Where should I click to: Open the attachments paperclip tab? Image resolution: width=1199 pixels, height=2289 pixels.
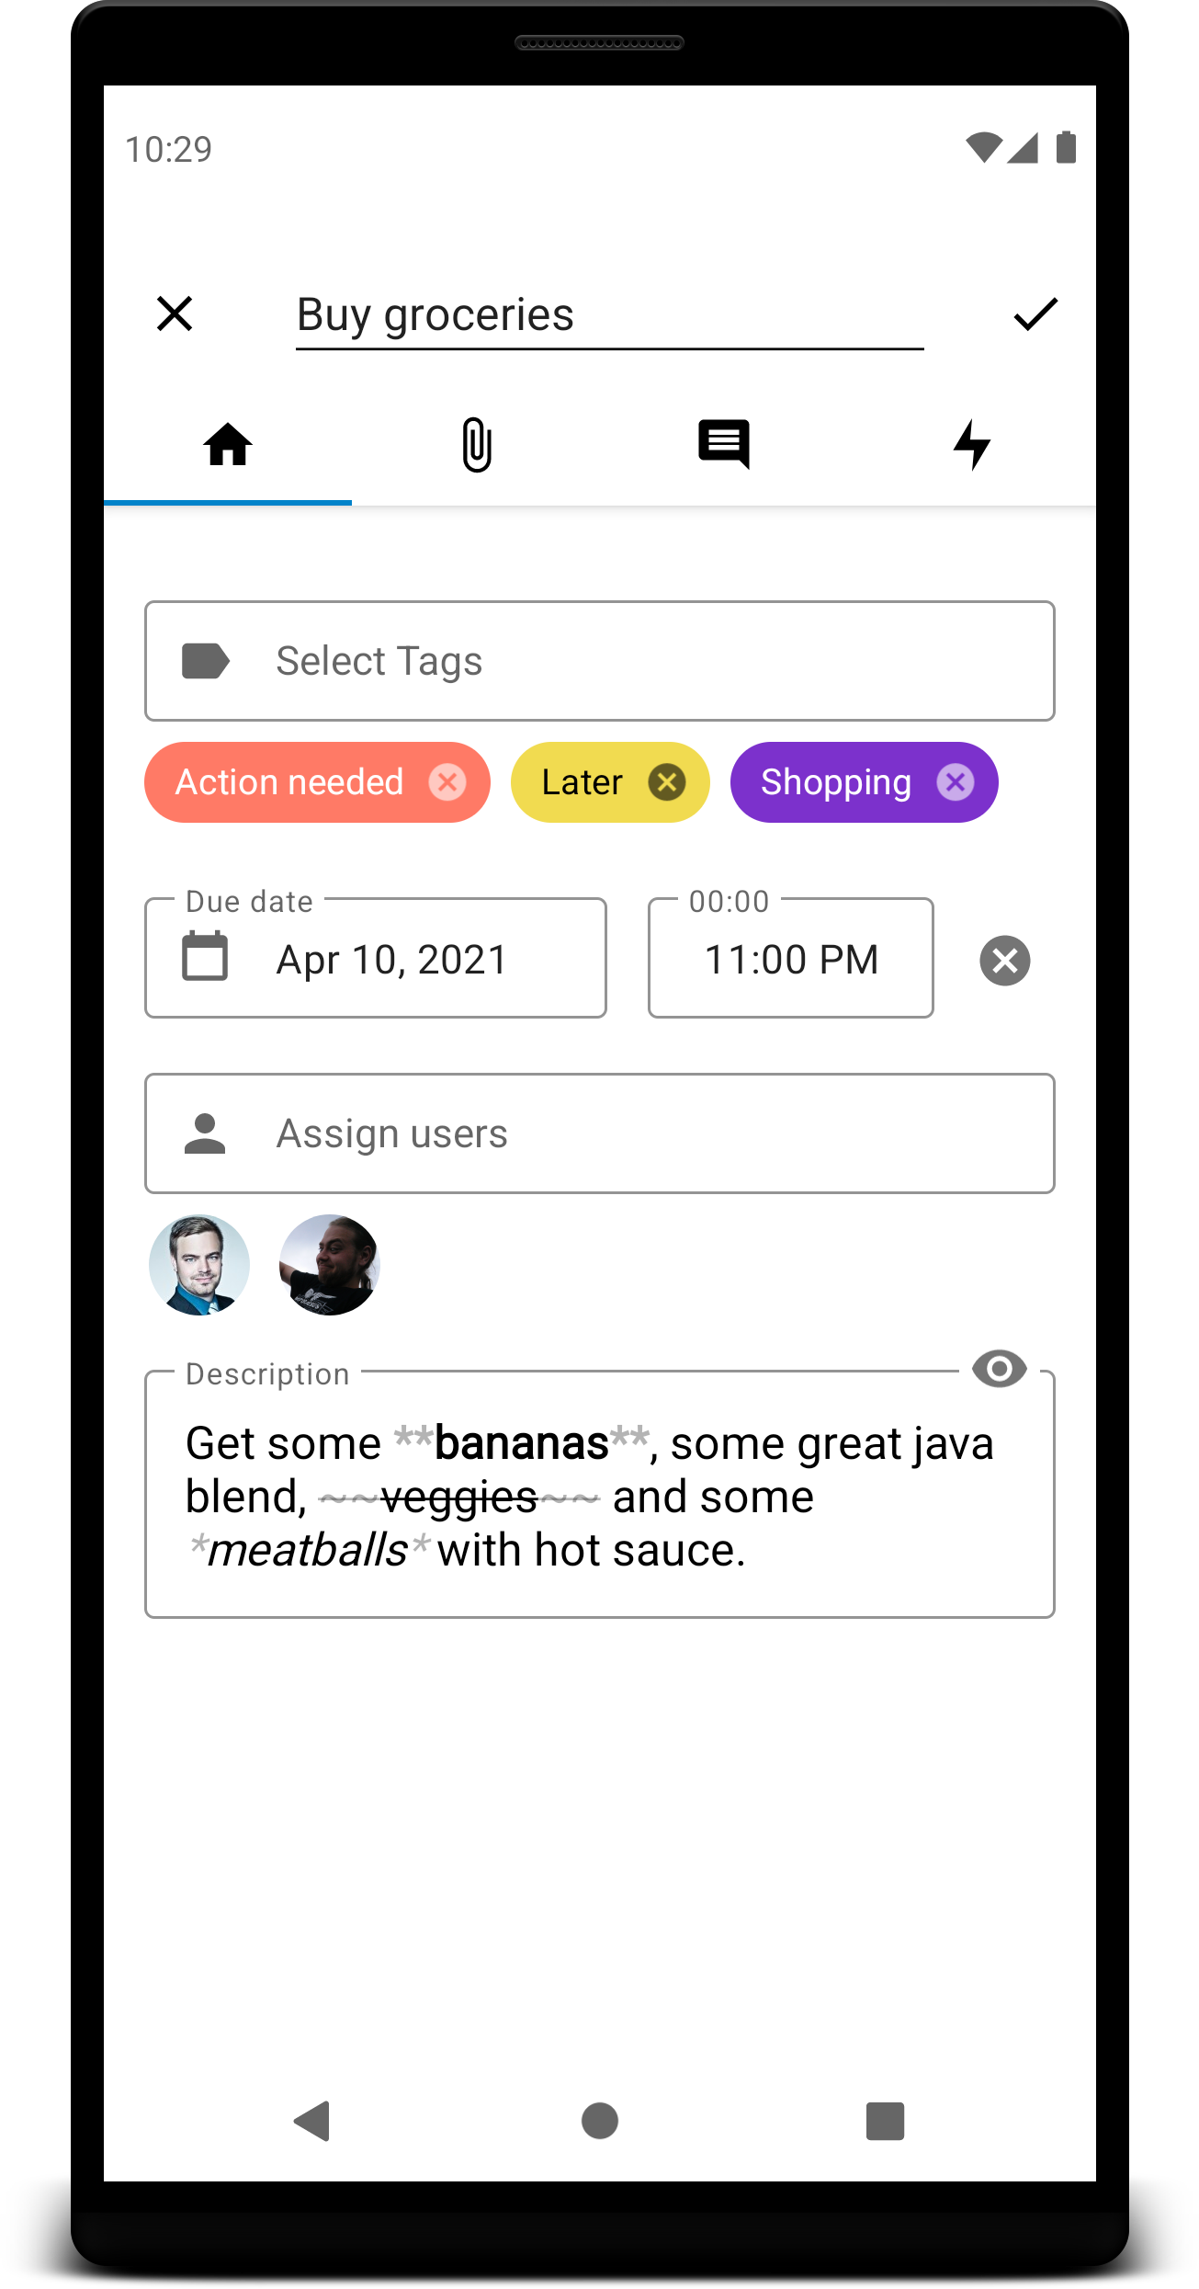pyautogui.click(x=476, y=445)
